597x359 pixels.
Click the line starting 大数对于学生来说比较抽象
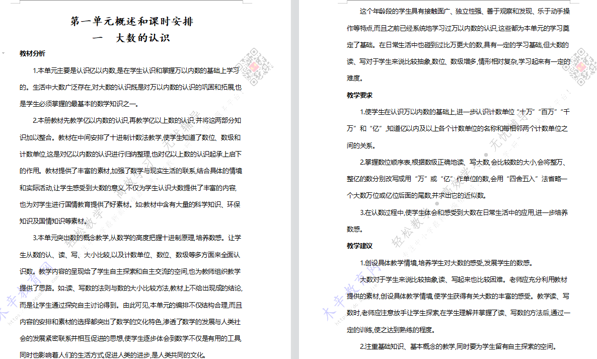coord(464,279)
